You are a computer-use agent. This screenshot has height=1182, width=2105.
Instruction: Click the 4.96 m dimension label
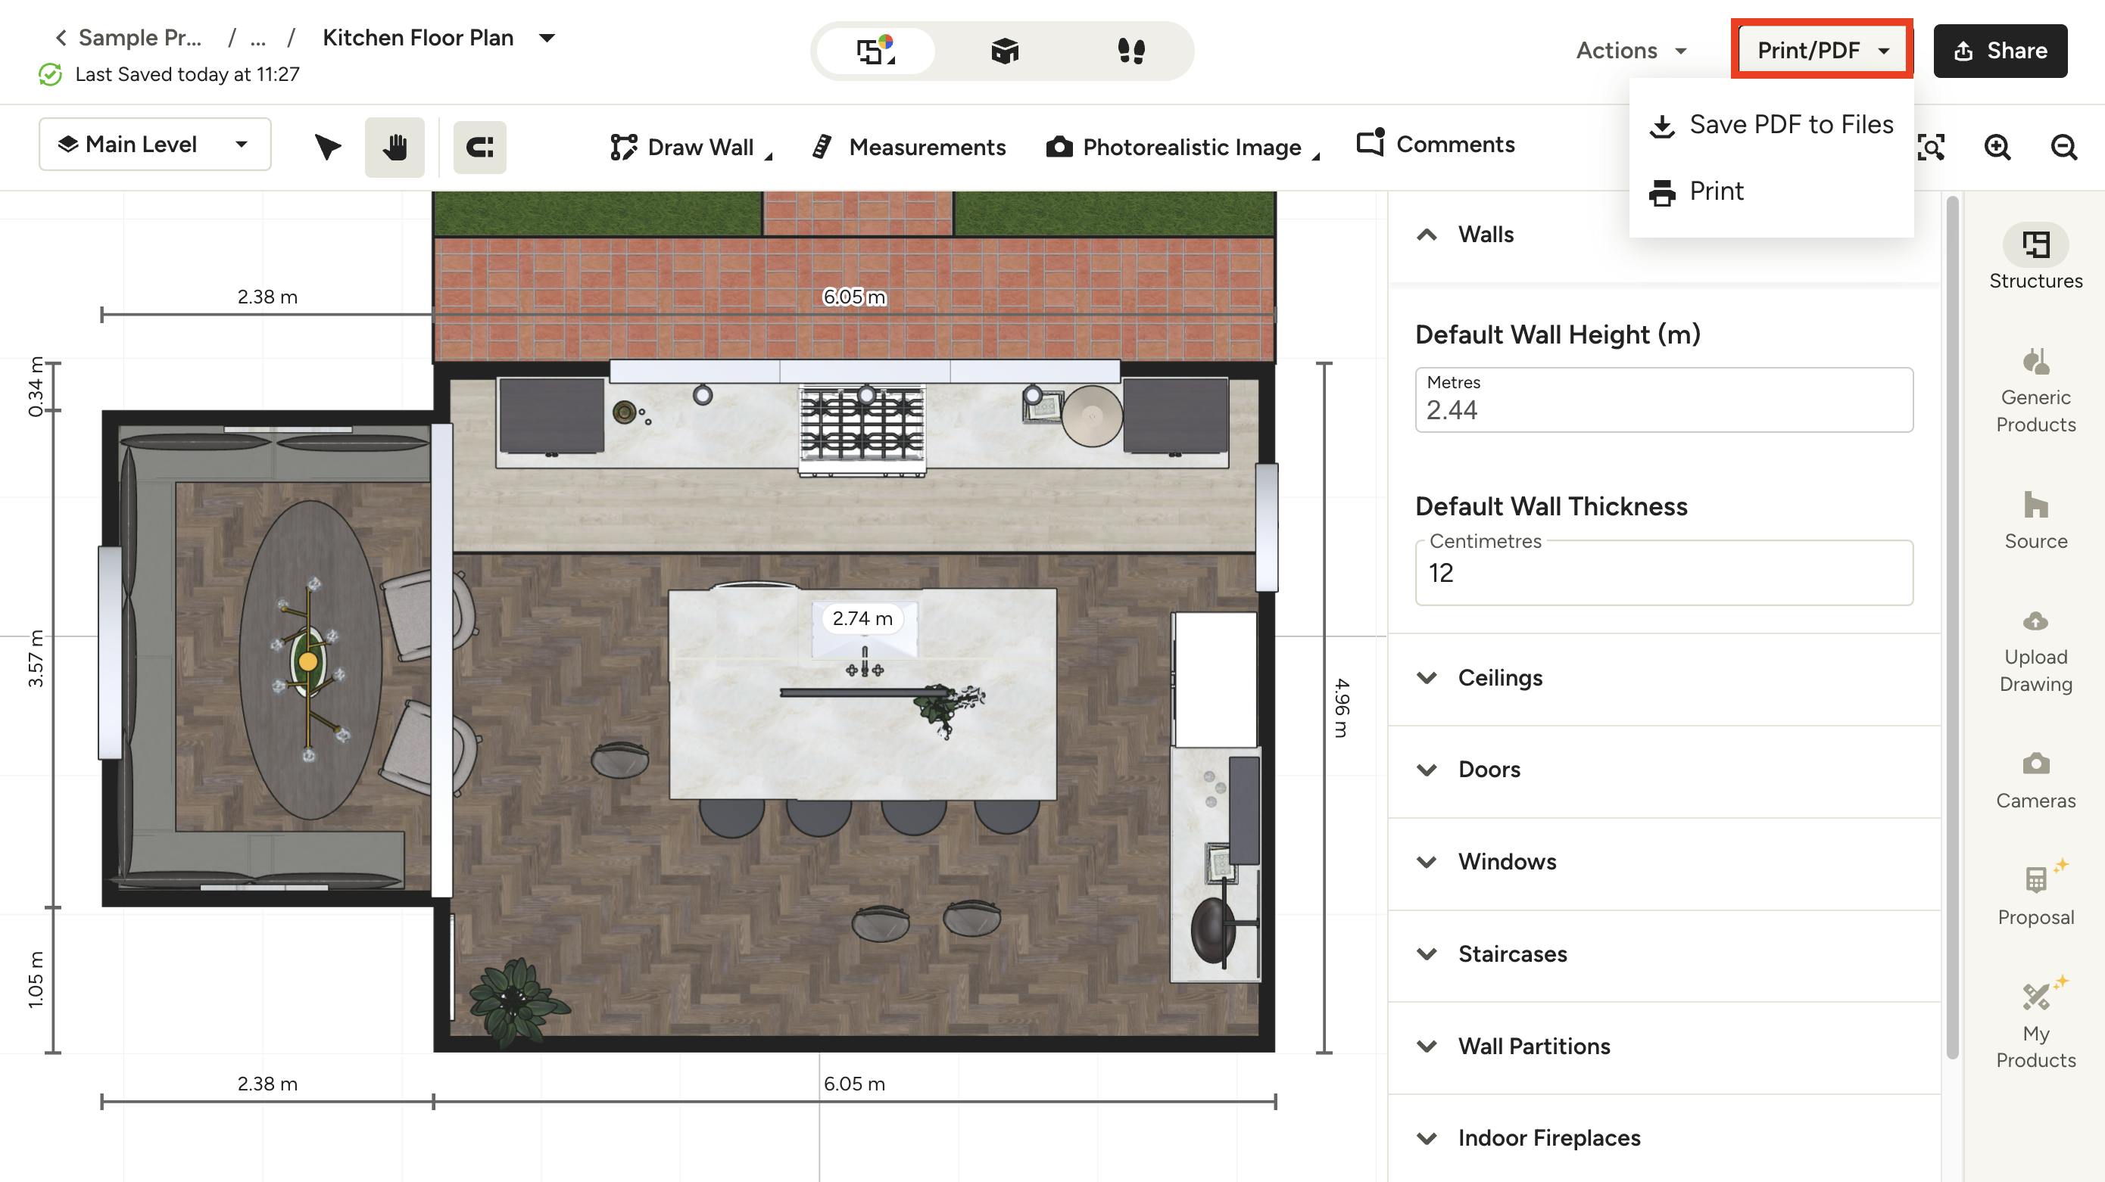pos(1342,708)
